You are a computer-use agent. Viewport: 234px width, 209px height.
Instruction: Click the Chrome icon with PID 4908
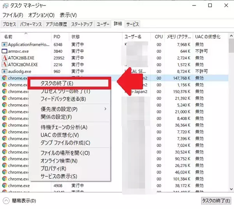pos(5,186)
